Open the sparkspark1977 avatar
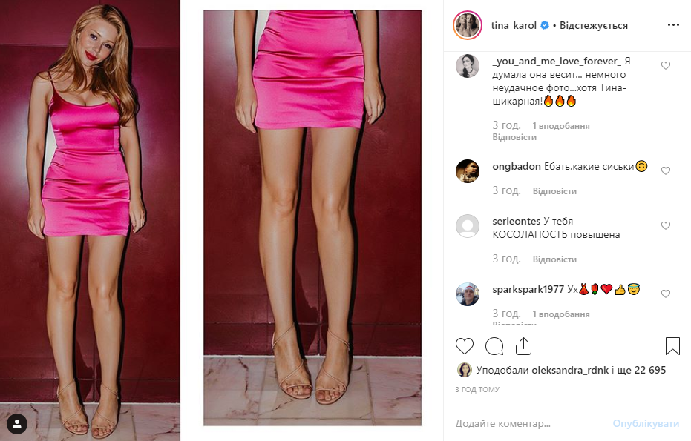Image resolution: width=691 pixels, height=441 pixels. tap(468, 294)
